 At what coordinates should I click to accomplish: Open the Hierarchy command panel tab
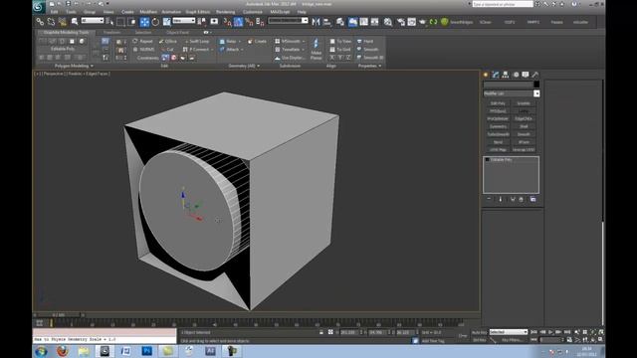pyautogui.click(x=506, y=75)
